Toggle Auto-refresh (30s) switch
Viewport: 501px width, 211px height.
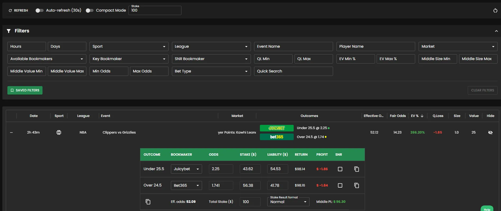pyautogui.click(x=39, y=11)
